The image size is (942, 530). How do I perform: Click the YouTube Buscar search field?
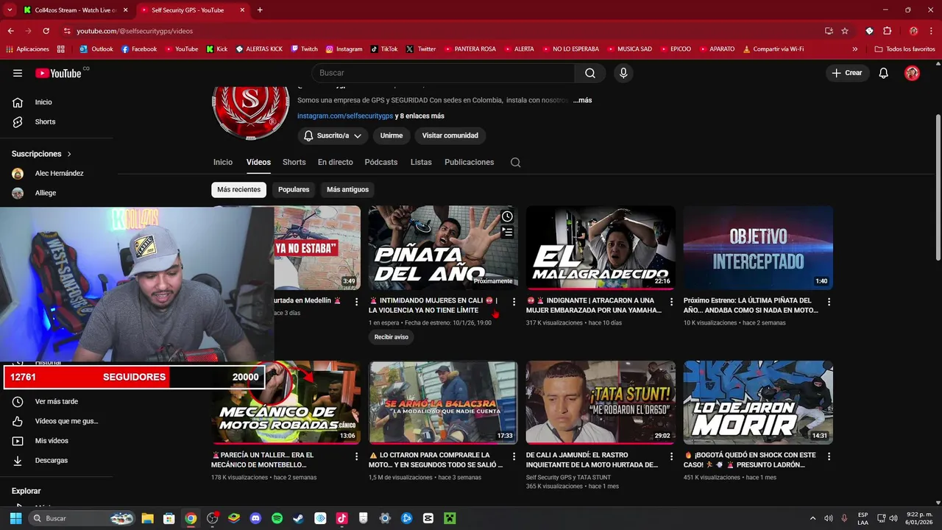(x=443, y=73)
